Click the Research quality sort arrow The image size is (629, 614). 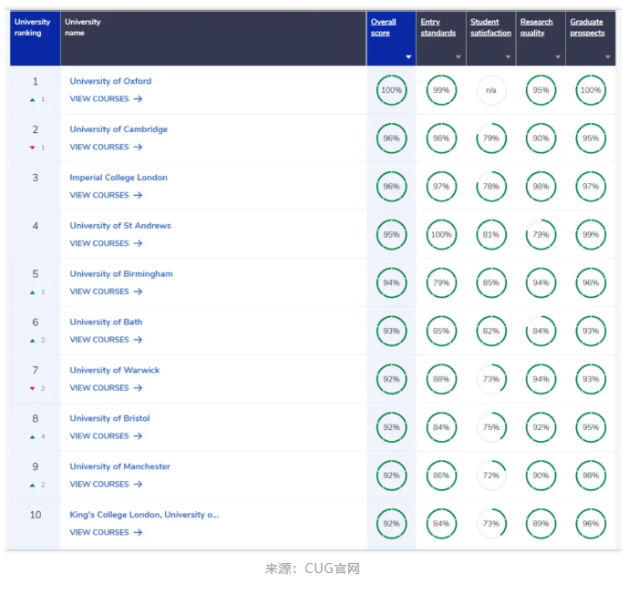(x=558, y=57)
